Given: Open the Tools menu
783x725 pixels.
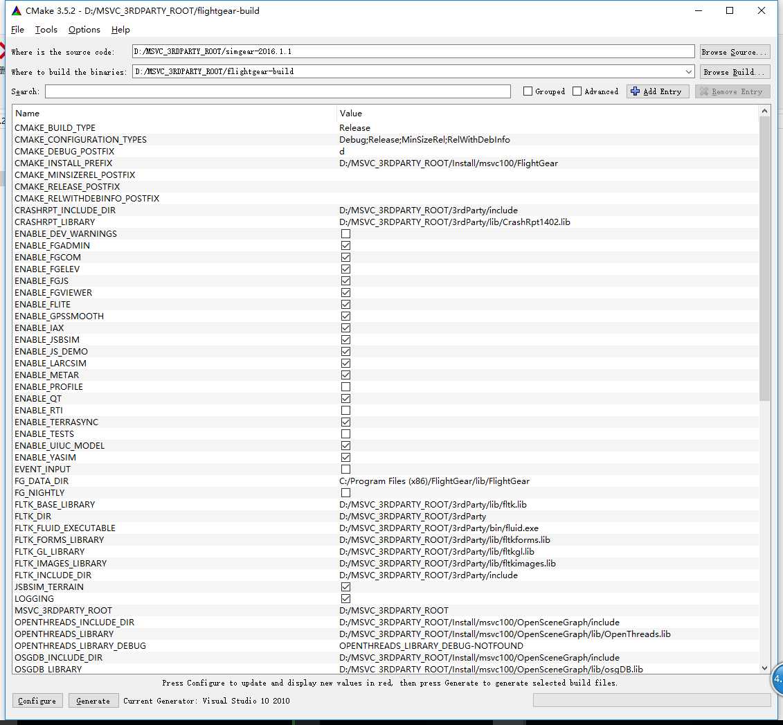Looking at the screenshot, I should (46, 30).
